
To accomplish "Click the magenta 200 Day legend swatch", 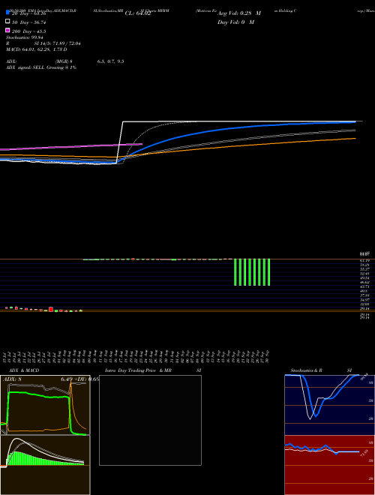I will [x=7, y=30].
